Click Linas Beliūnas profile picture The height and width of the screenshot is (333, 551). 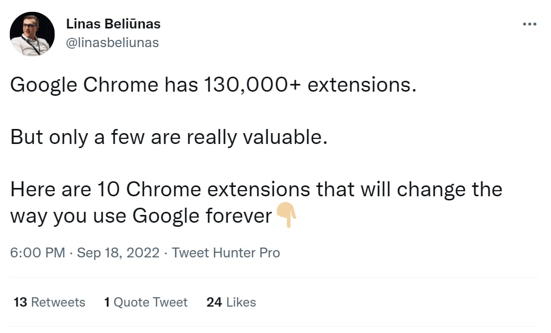[32, 34]
